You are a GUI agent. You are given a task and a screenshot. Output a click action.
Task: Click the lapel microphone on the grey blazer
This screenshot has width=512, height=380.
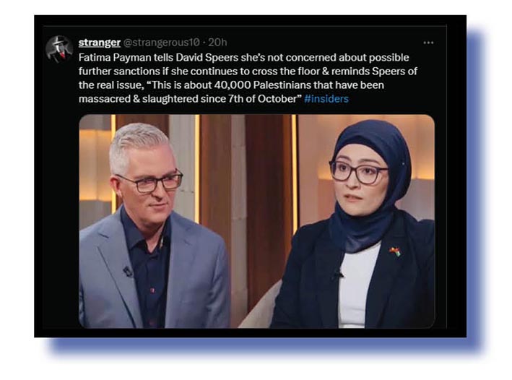click(128, 271)
